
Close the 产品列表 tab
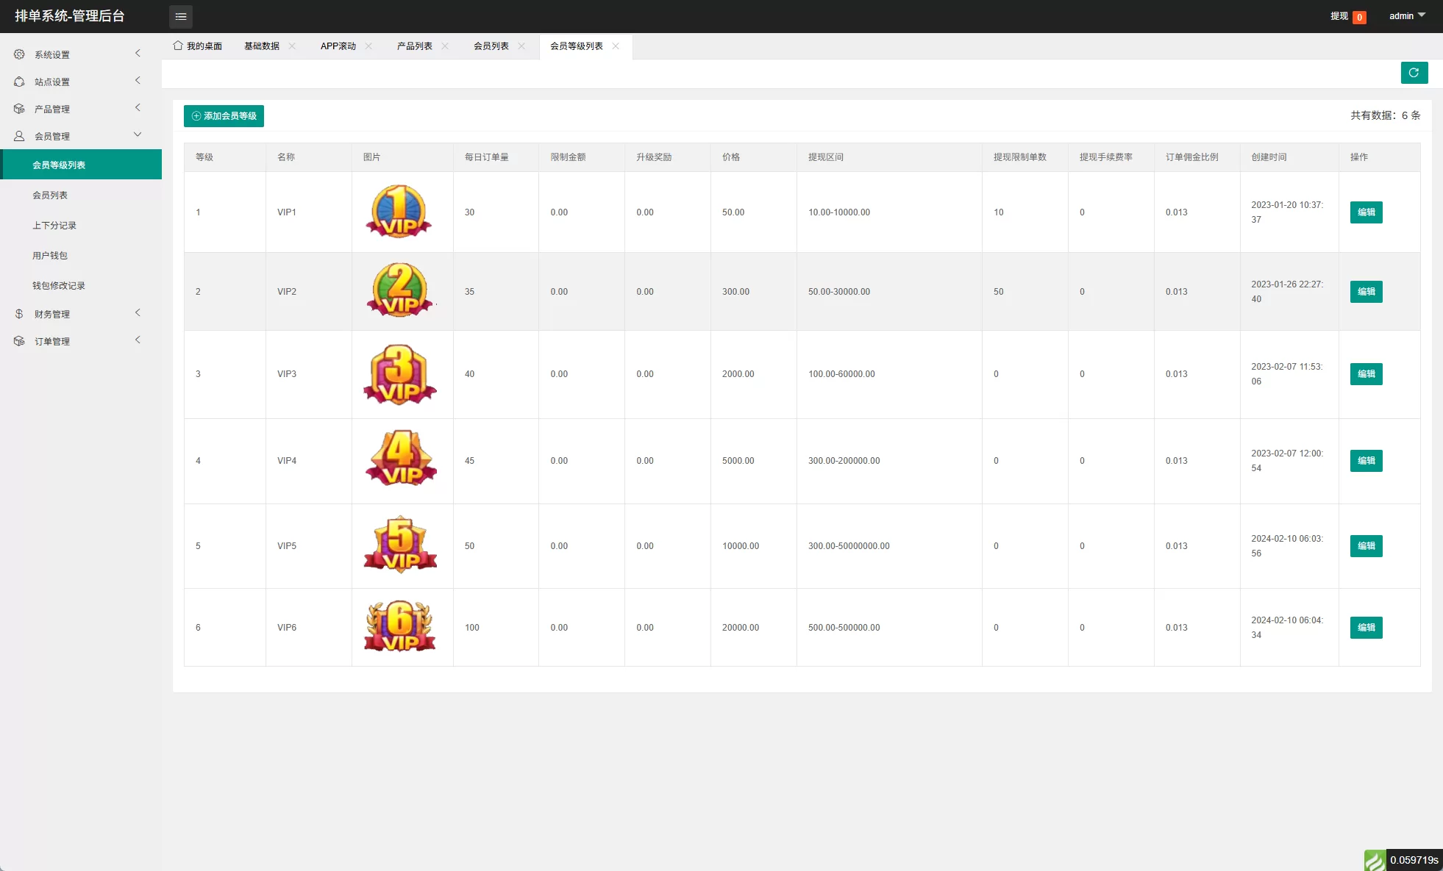coord(445,46)
